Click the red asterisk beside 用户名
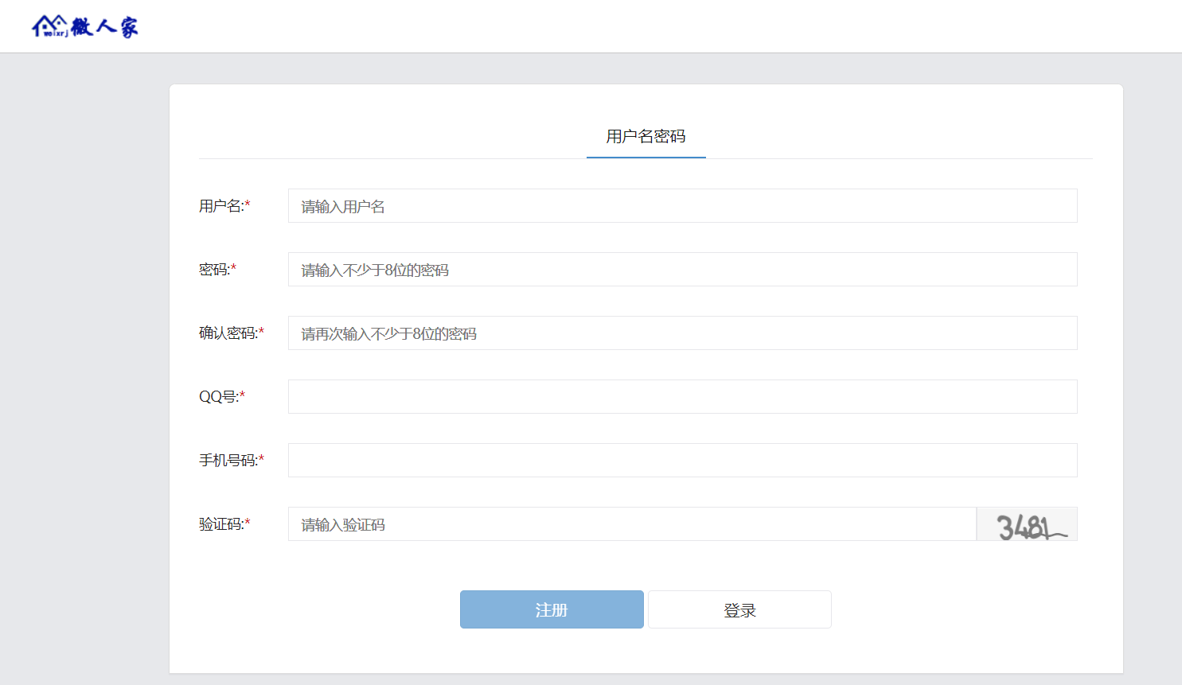 tap(248, 205)
